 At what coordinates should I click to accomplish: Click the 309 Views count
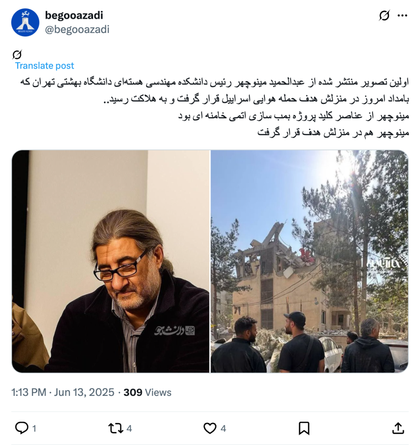point(147,392)
